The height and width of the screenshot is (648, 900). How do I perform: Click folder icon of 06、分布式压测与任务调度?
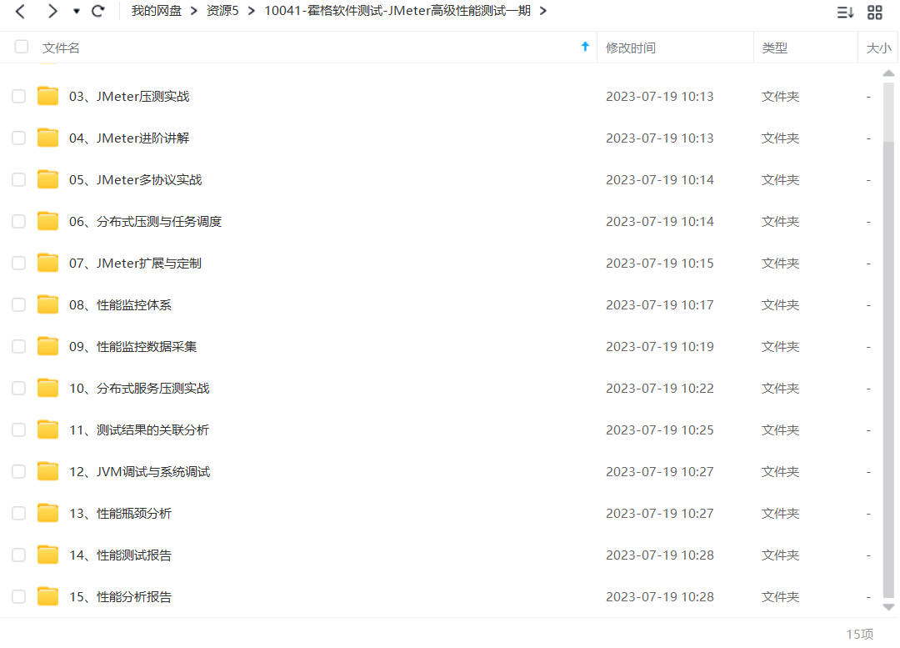point(48,221)
